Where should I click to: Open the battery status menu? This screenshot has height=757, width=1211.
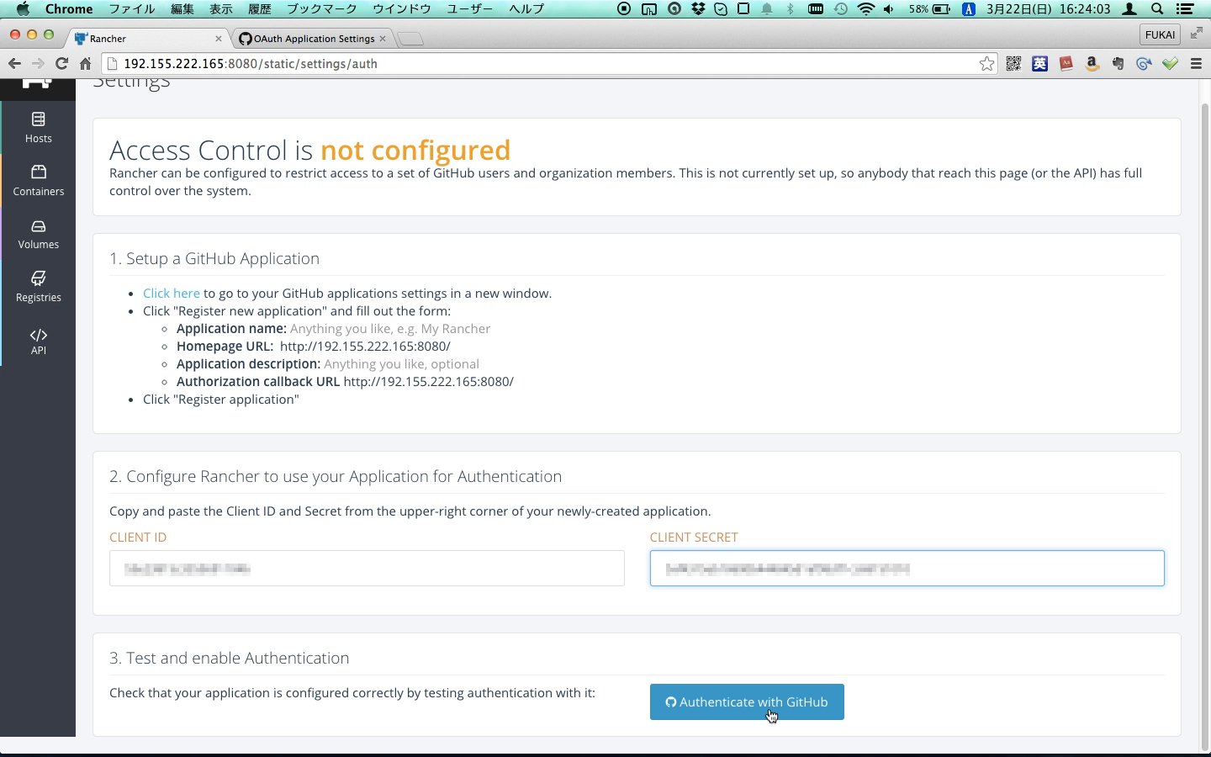pyautogui.click(x=929, y=9)
